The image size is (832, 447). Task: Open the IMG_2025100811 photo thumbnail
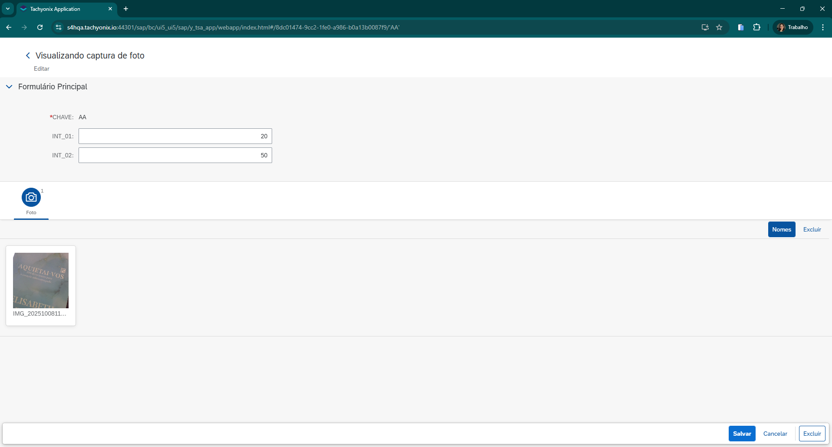(41, 281)
